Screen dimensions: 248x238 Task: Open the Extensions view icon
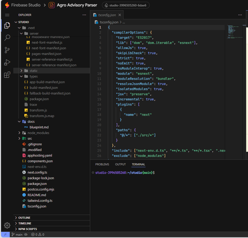[7, 75]
